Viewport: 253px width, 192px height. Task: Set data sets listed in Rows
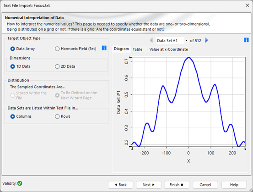click(x=62, y=116)
